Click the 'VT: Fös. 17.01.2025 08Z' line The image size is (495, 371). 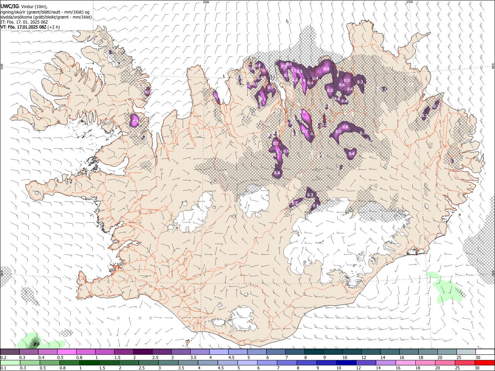click(24, 27)
